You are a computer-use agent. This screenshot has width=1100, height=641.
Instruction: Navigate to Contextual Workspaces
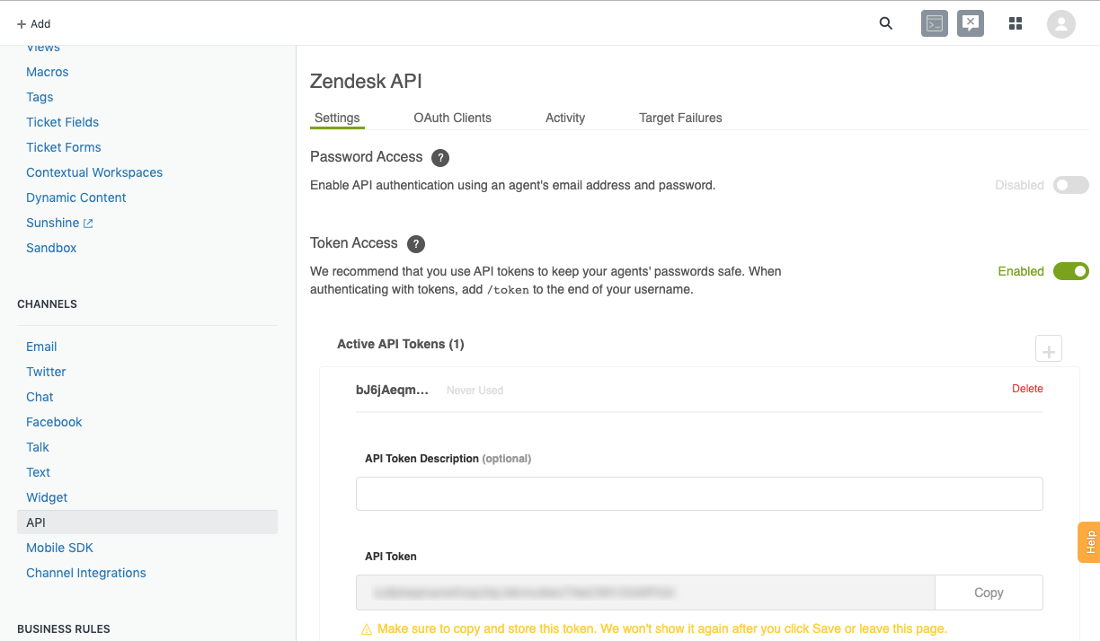click(x=94, y=172)
